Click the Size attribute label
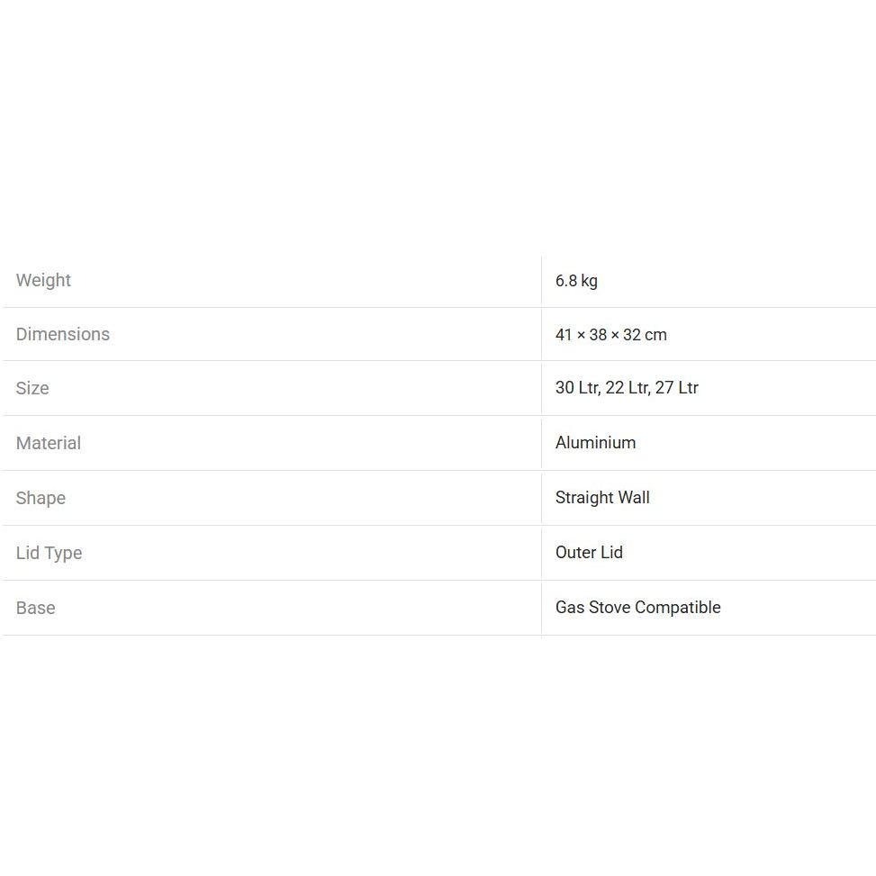Image resolution: width=876 pixels, height=876 pixels. tap(32, 388)
